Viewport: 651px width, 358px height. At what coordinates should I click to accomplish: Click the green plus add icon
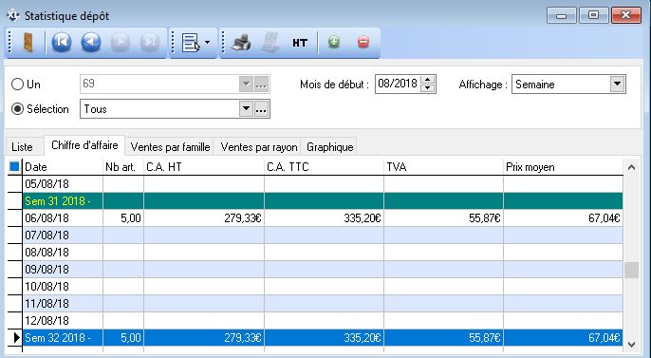click(x=334, y=42)
